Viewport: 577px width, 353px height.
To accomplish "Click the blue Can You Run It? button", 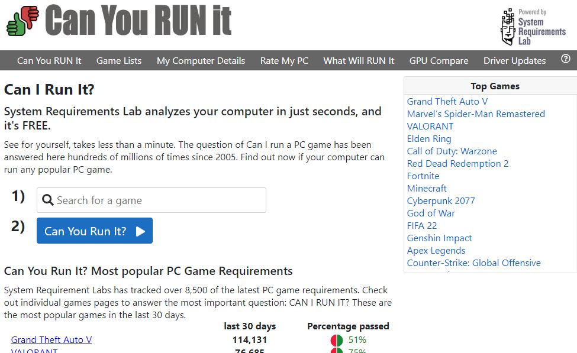I will coord(95,231).
